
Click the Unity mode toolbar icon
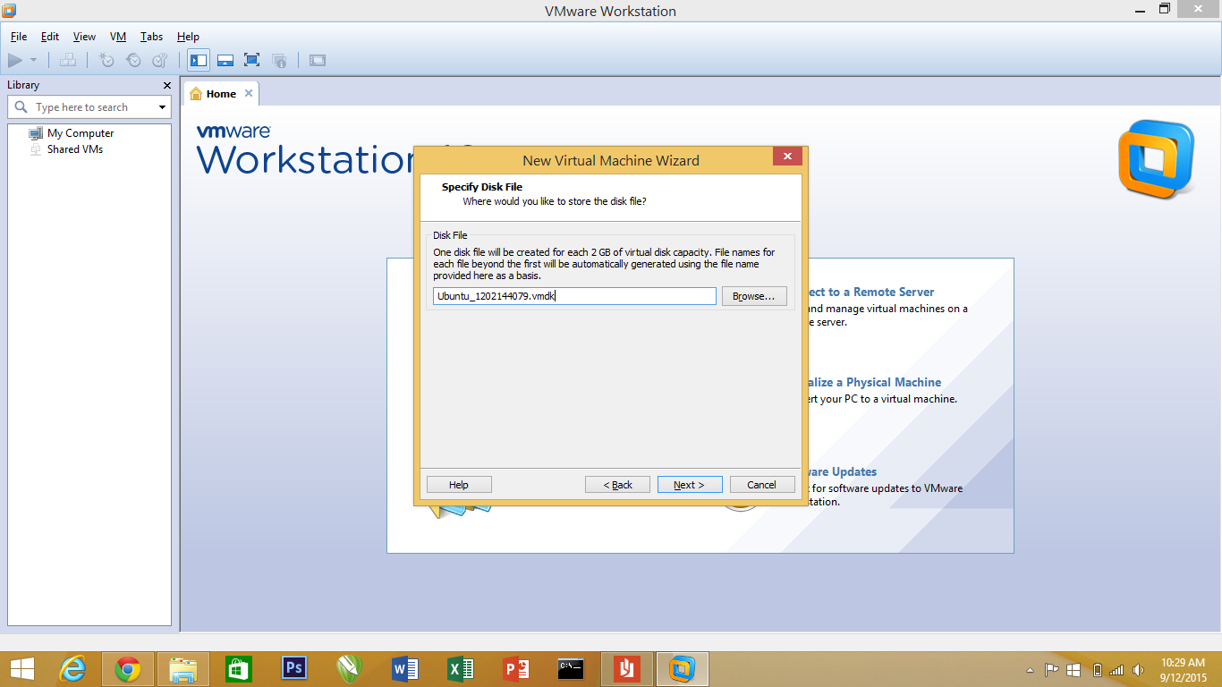[279, 60]
